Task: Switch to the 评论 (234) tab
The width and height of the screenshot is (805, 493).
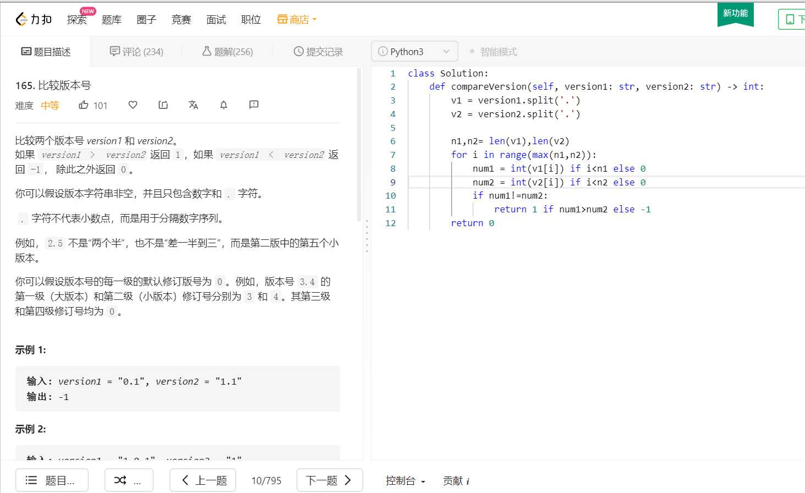Action: 136,52
